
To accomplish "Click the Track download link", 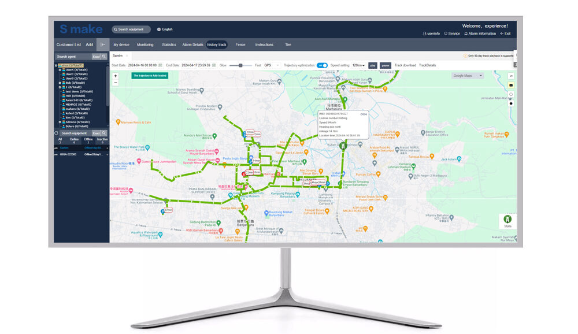I will pyautogui.click(x=405, y=65).
